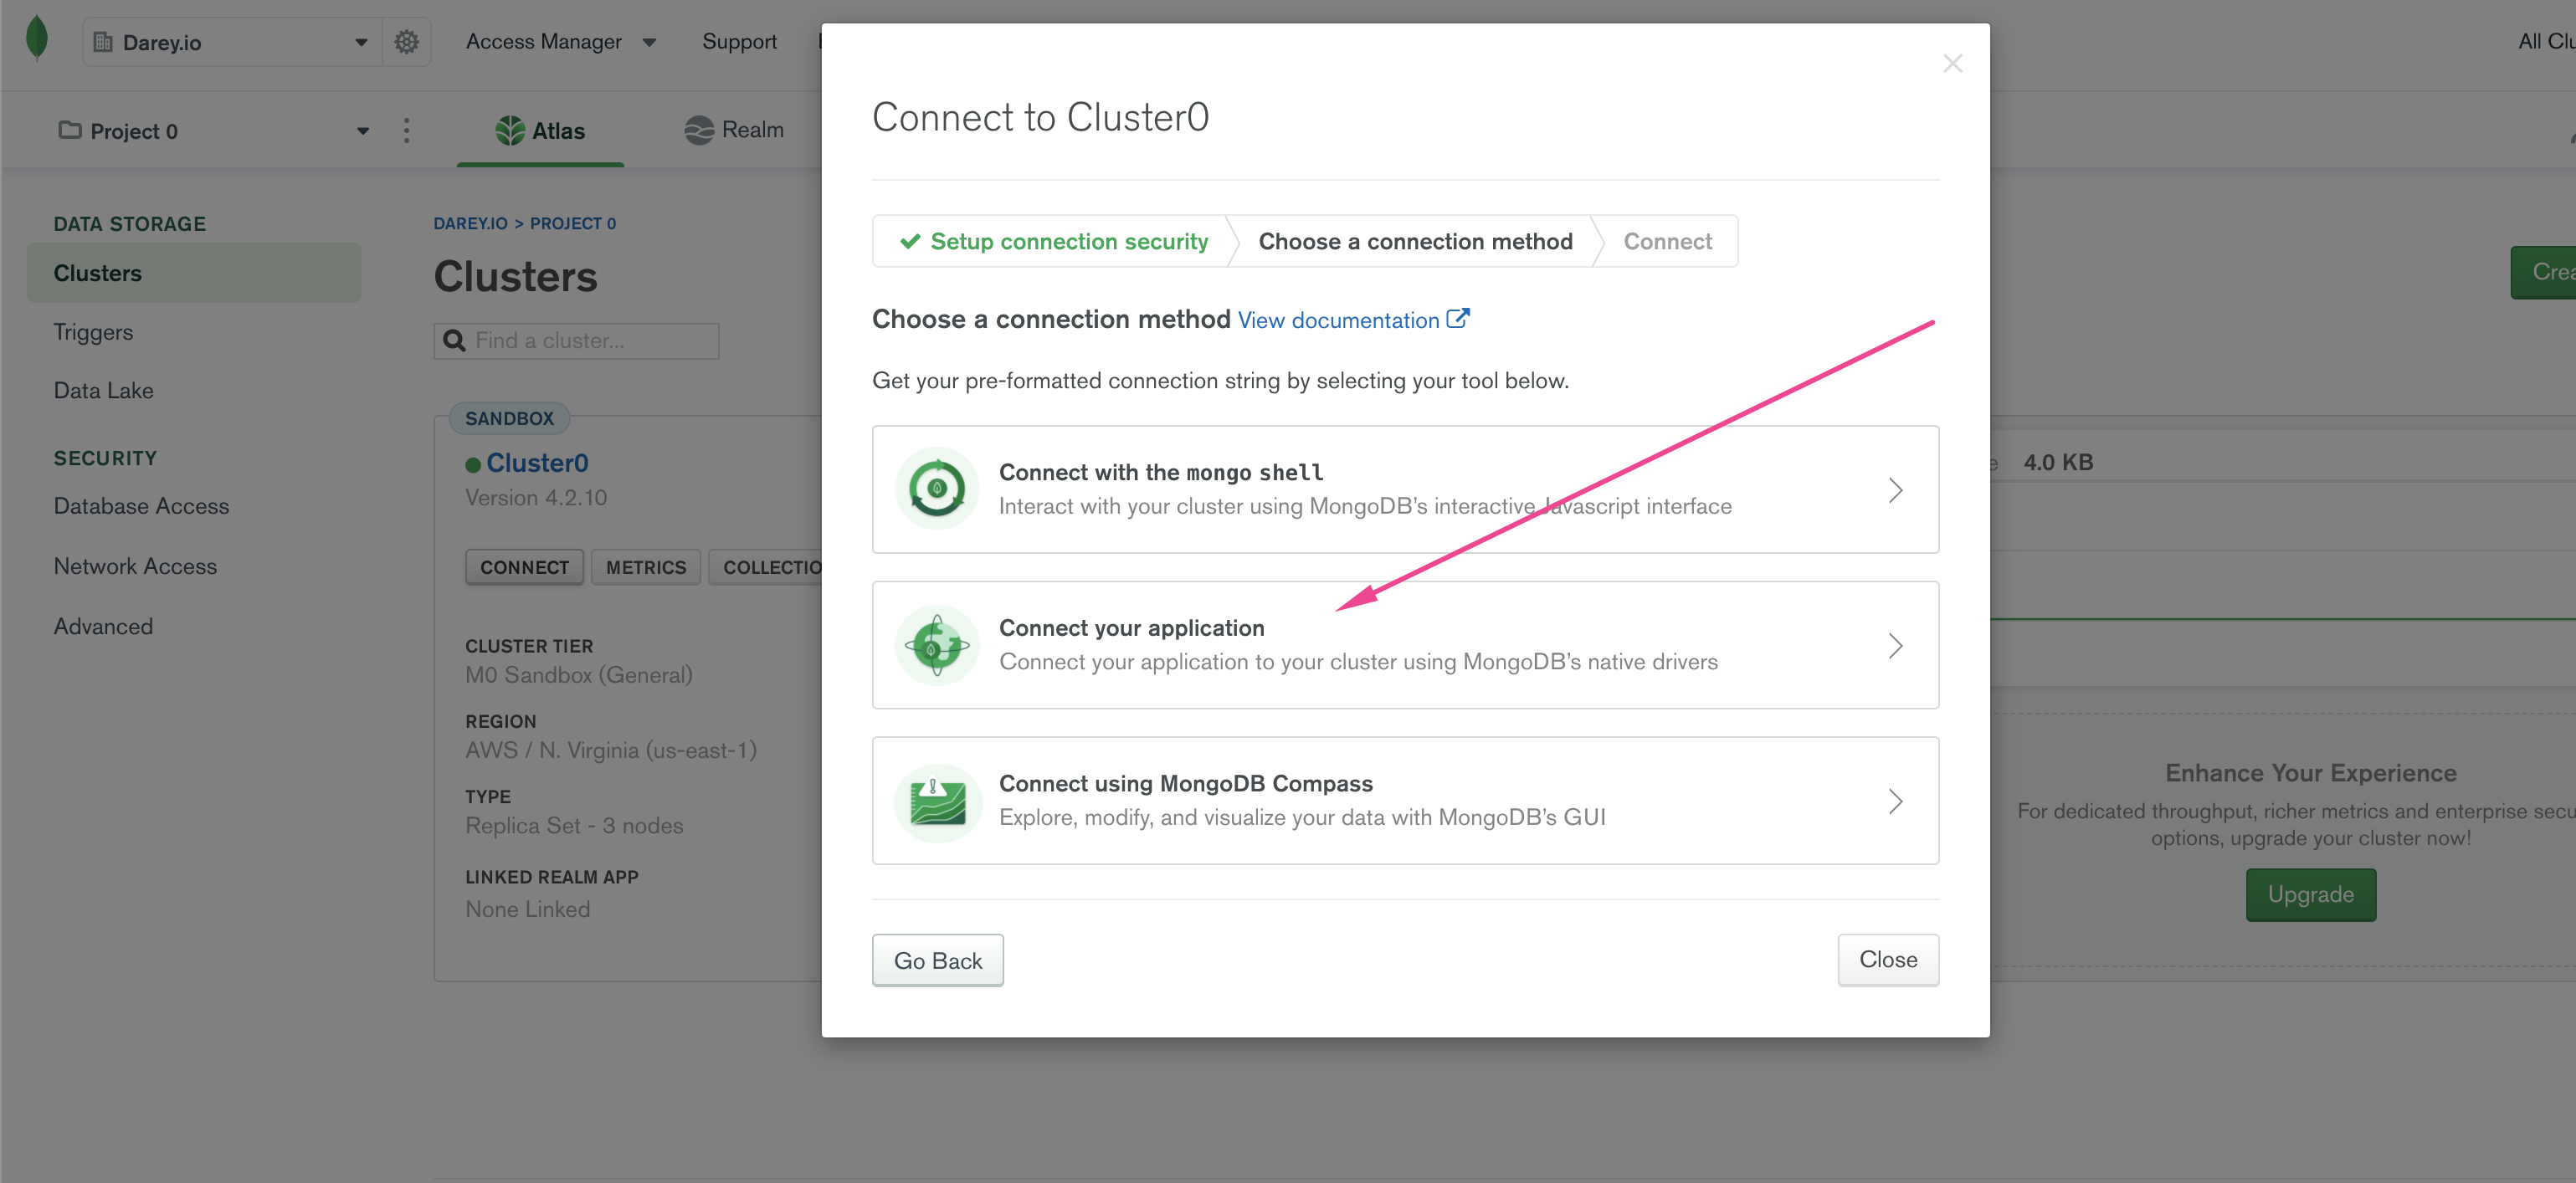Viewport: 2576px width, 1183px height.
Task: Open Network Access in the sidebar
Action: pos(135,566)
